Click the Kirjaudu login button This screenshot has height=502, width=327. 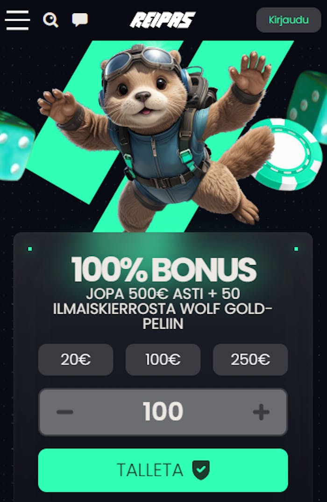[x=289, y=20]
